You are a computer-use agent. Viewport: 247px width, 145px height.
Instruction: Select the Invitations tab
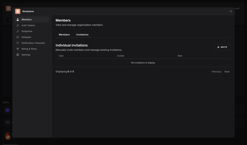coord(82,35)
